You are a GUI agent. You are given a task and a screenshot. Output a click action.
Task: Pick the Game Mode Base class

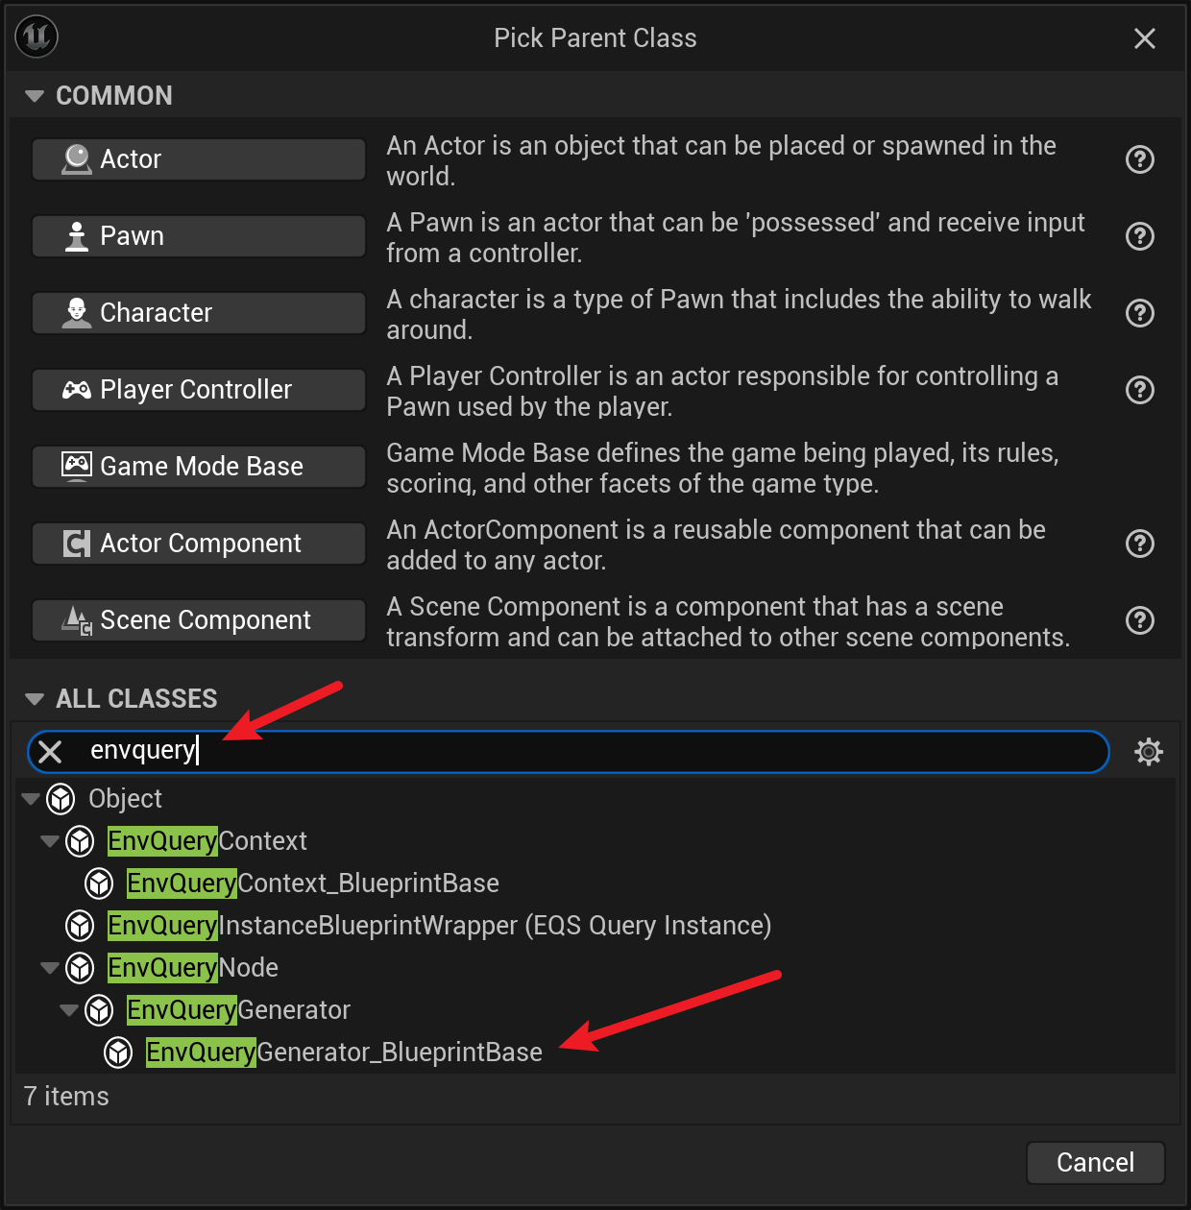pyautogui.click(x=199, y=467)
